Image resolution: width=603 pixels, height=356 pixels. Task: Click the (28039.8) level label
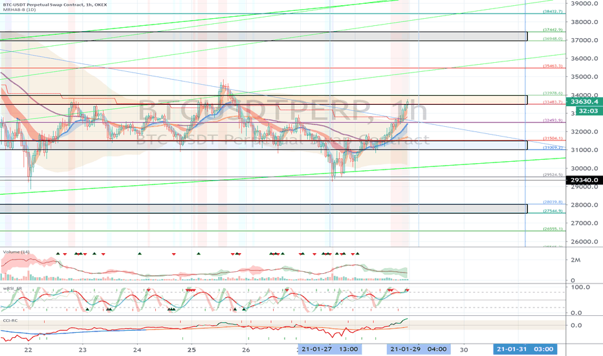[553, 202]
